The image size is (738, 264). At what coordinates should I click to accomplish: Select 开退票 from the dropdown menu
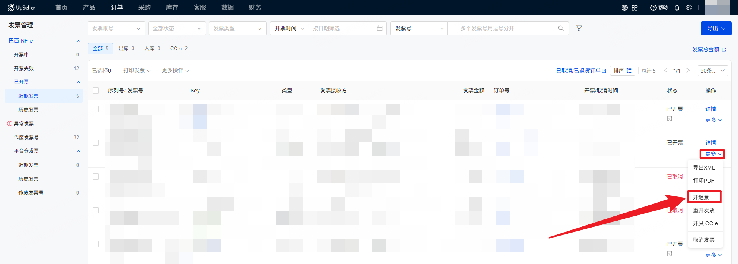(x=701, y=197)
